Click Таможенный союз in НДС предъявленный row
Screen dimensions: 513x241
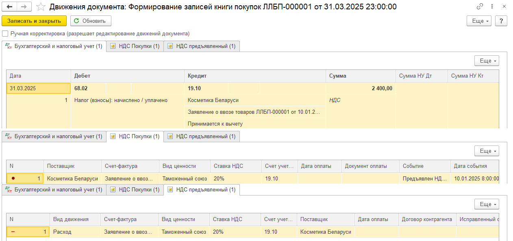click(184, 232)
